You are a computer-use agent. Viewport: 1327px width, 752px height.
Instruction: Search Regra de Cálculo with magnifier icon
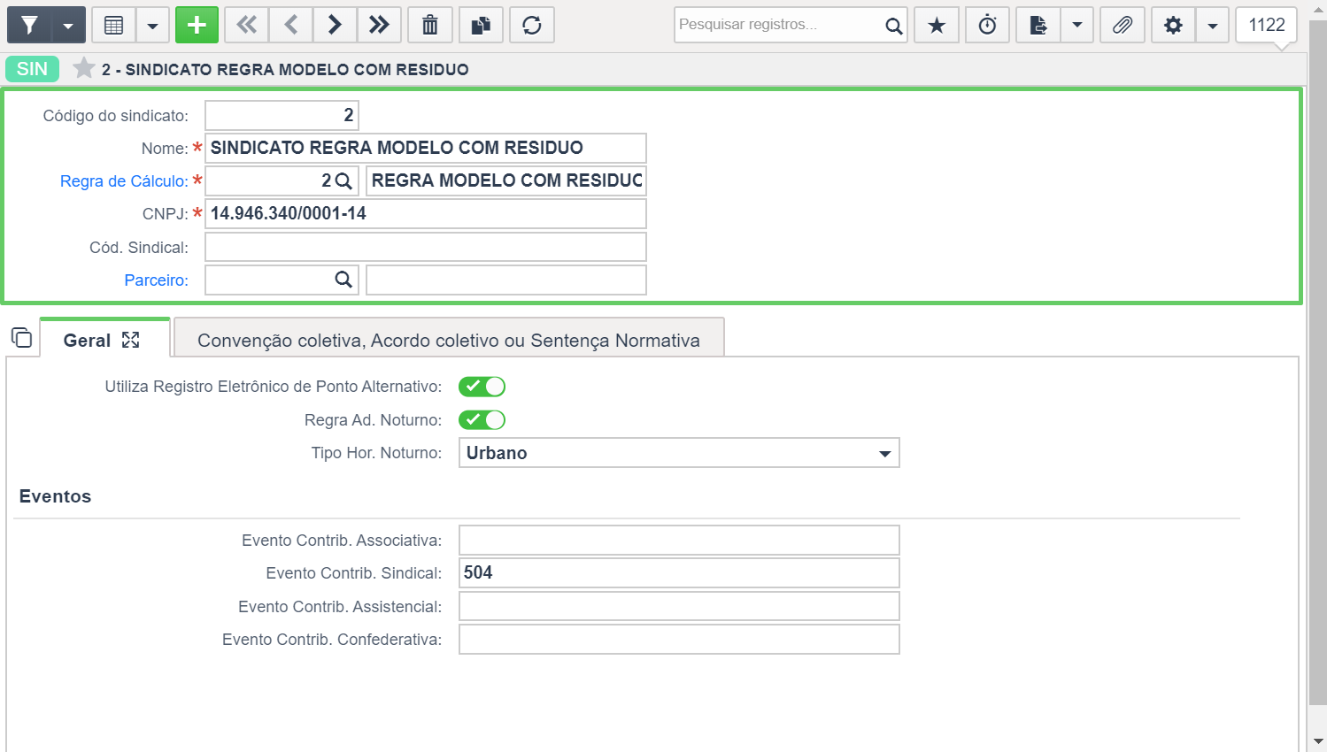click(x=343, y=181)
